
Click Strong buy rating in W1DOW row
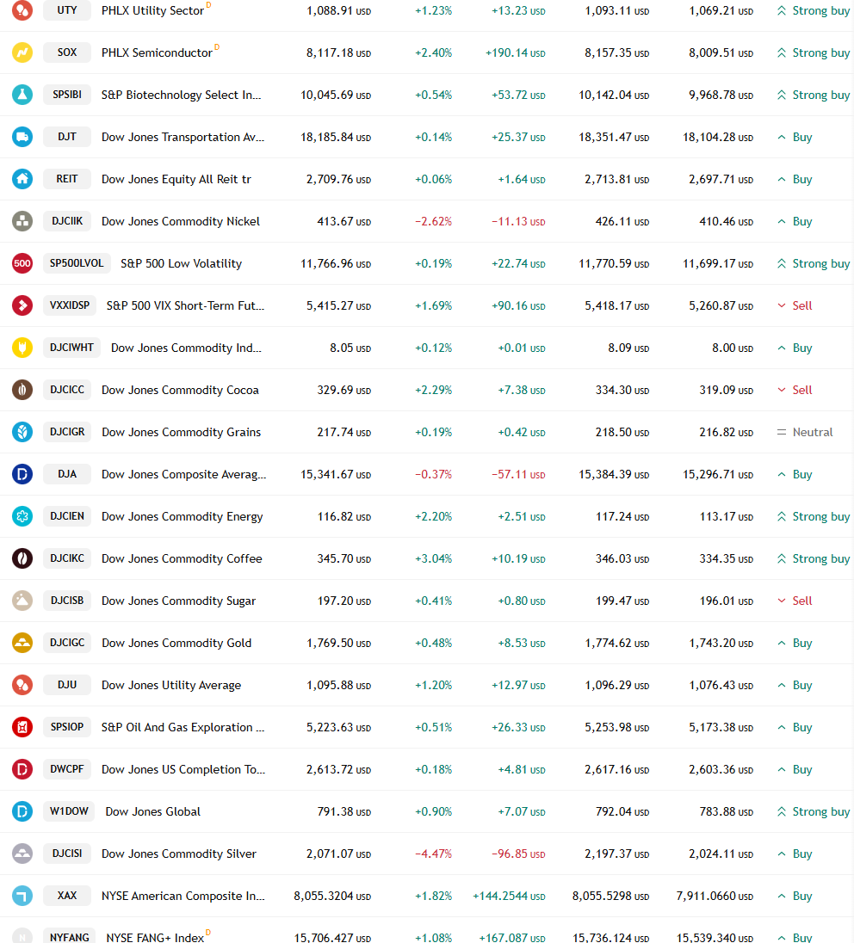[813, 811]
